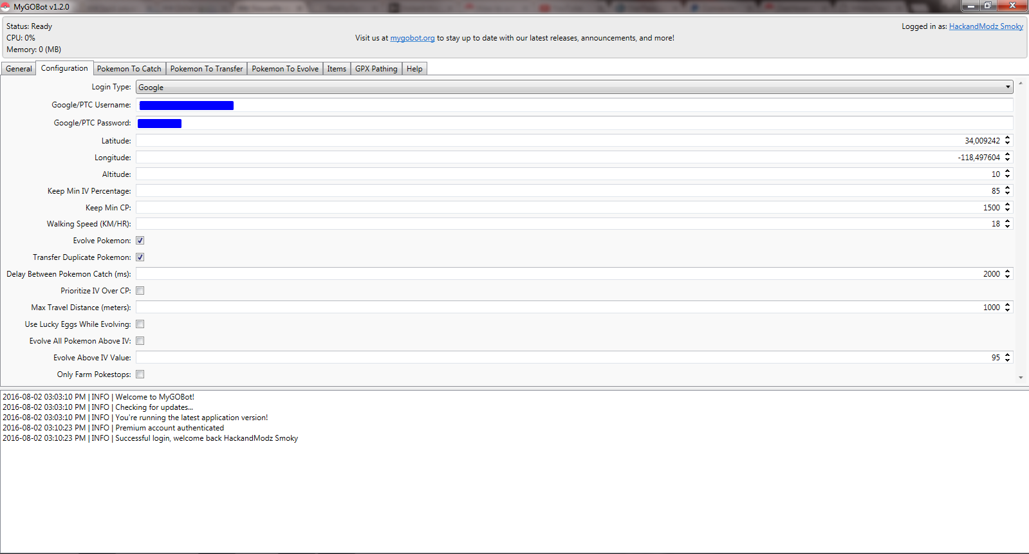Enable Only Farm Pokestops option
Viewport: 1029px width, 554px height.
click(x=140, y=374)
